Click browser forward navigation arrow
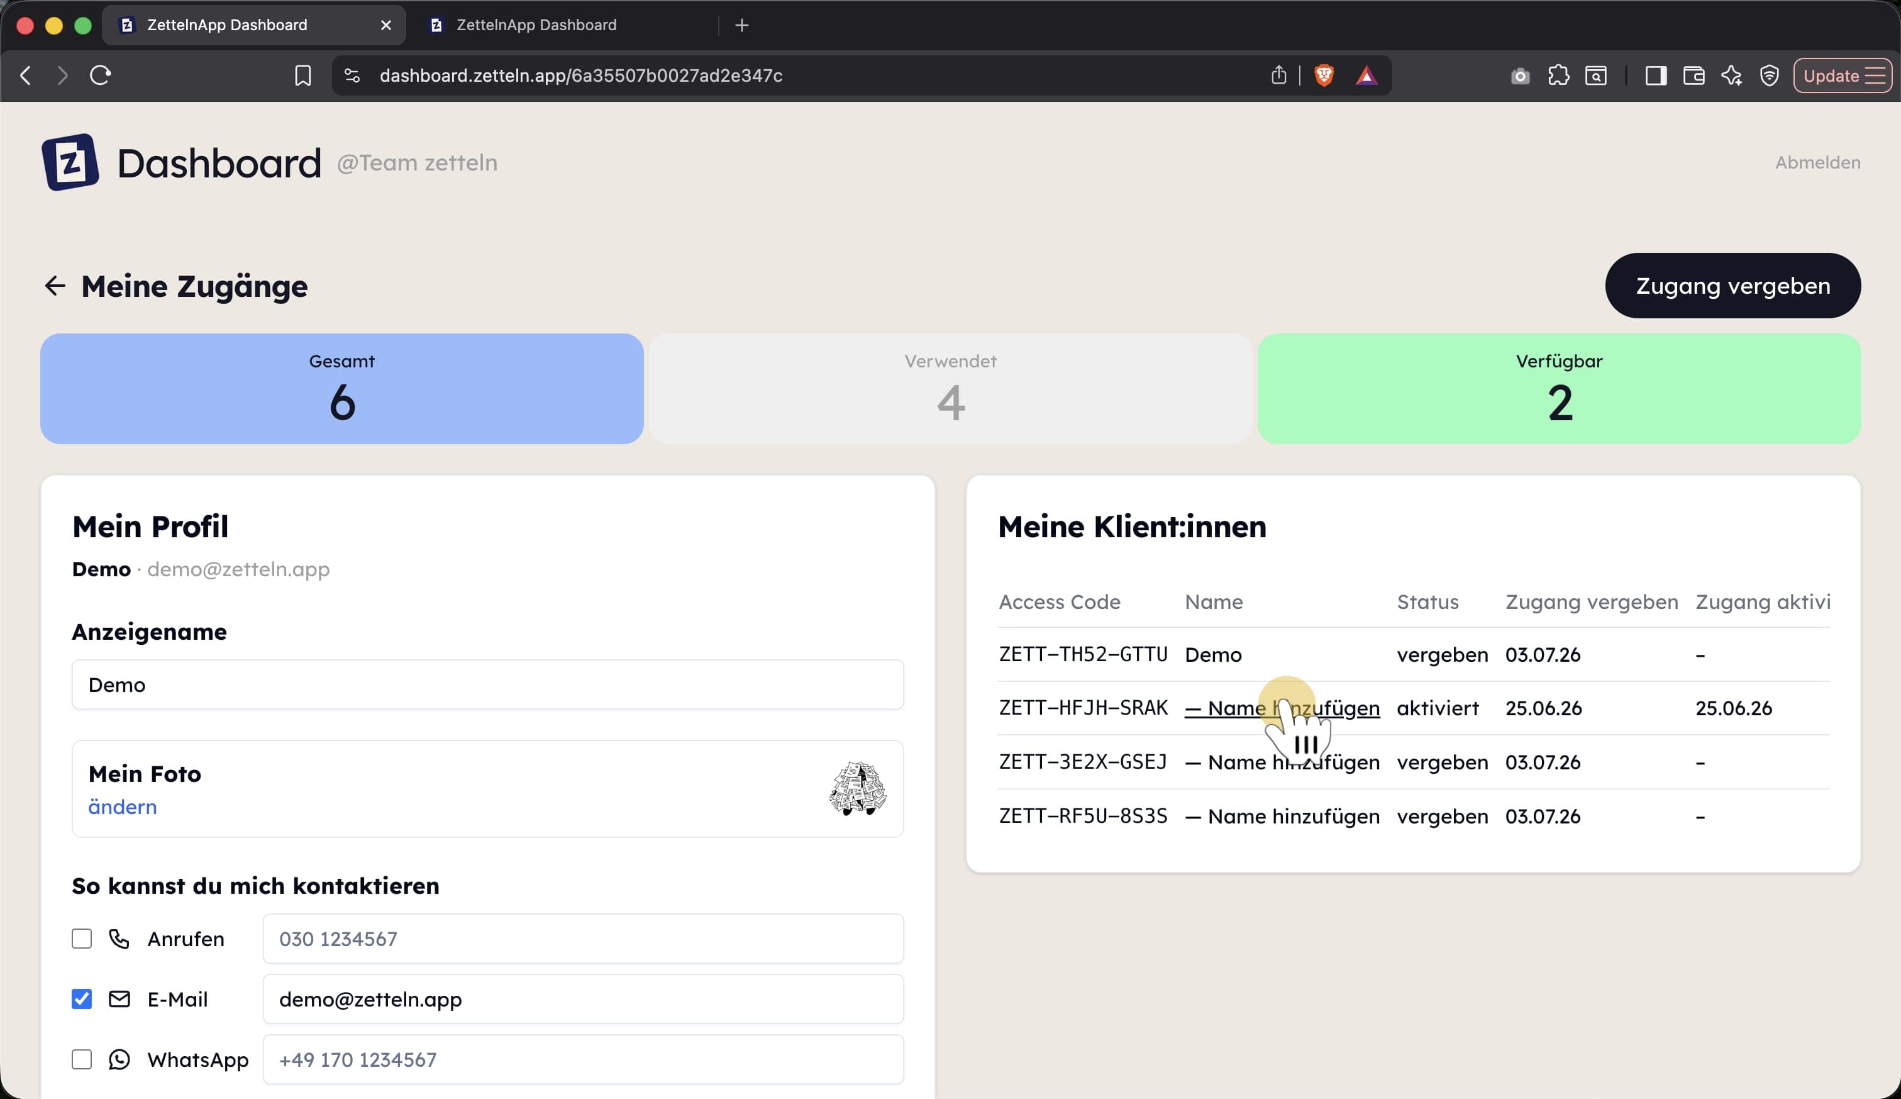 [x=62, y=75]
